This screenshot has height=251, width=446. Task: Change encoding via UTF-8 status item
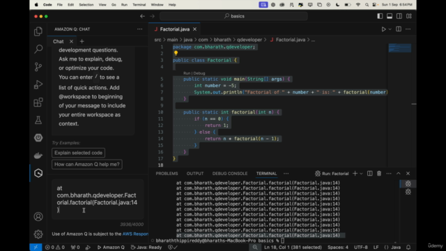[x=360, y=248]
